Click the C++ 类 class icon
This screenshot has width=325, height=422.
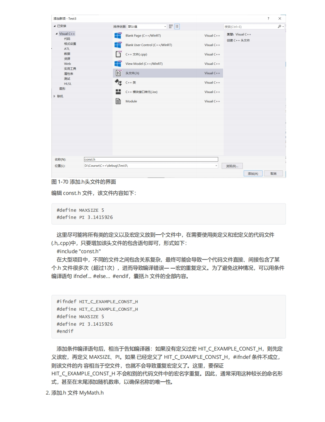tap(118, 82)
